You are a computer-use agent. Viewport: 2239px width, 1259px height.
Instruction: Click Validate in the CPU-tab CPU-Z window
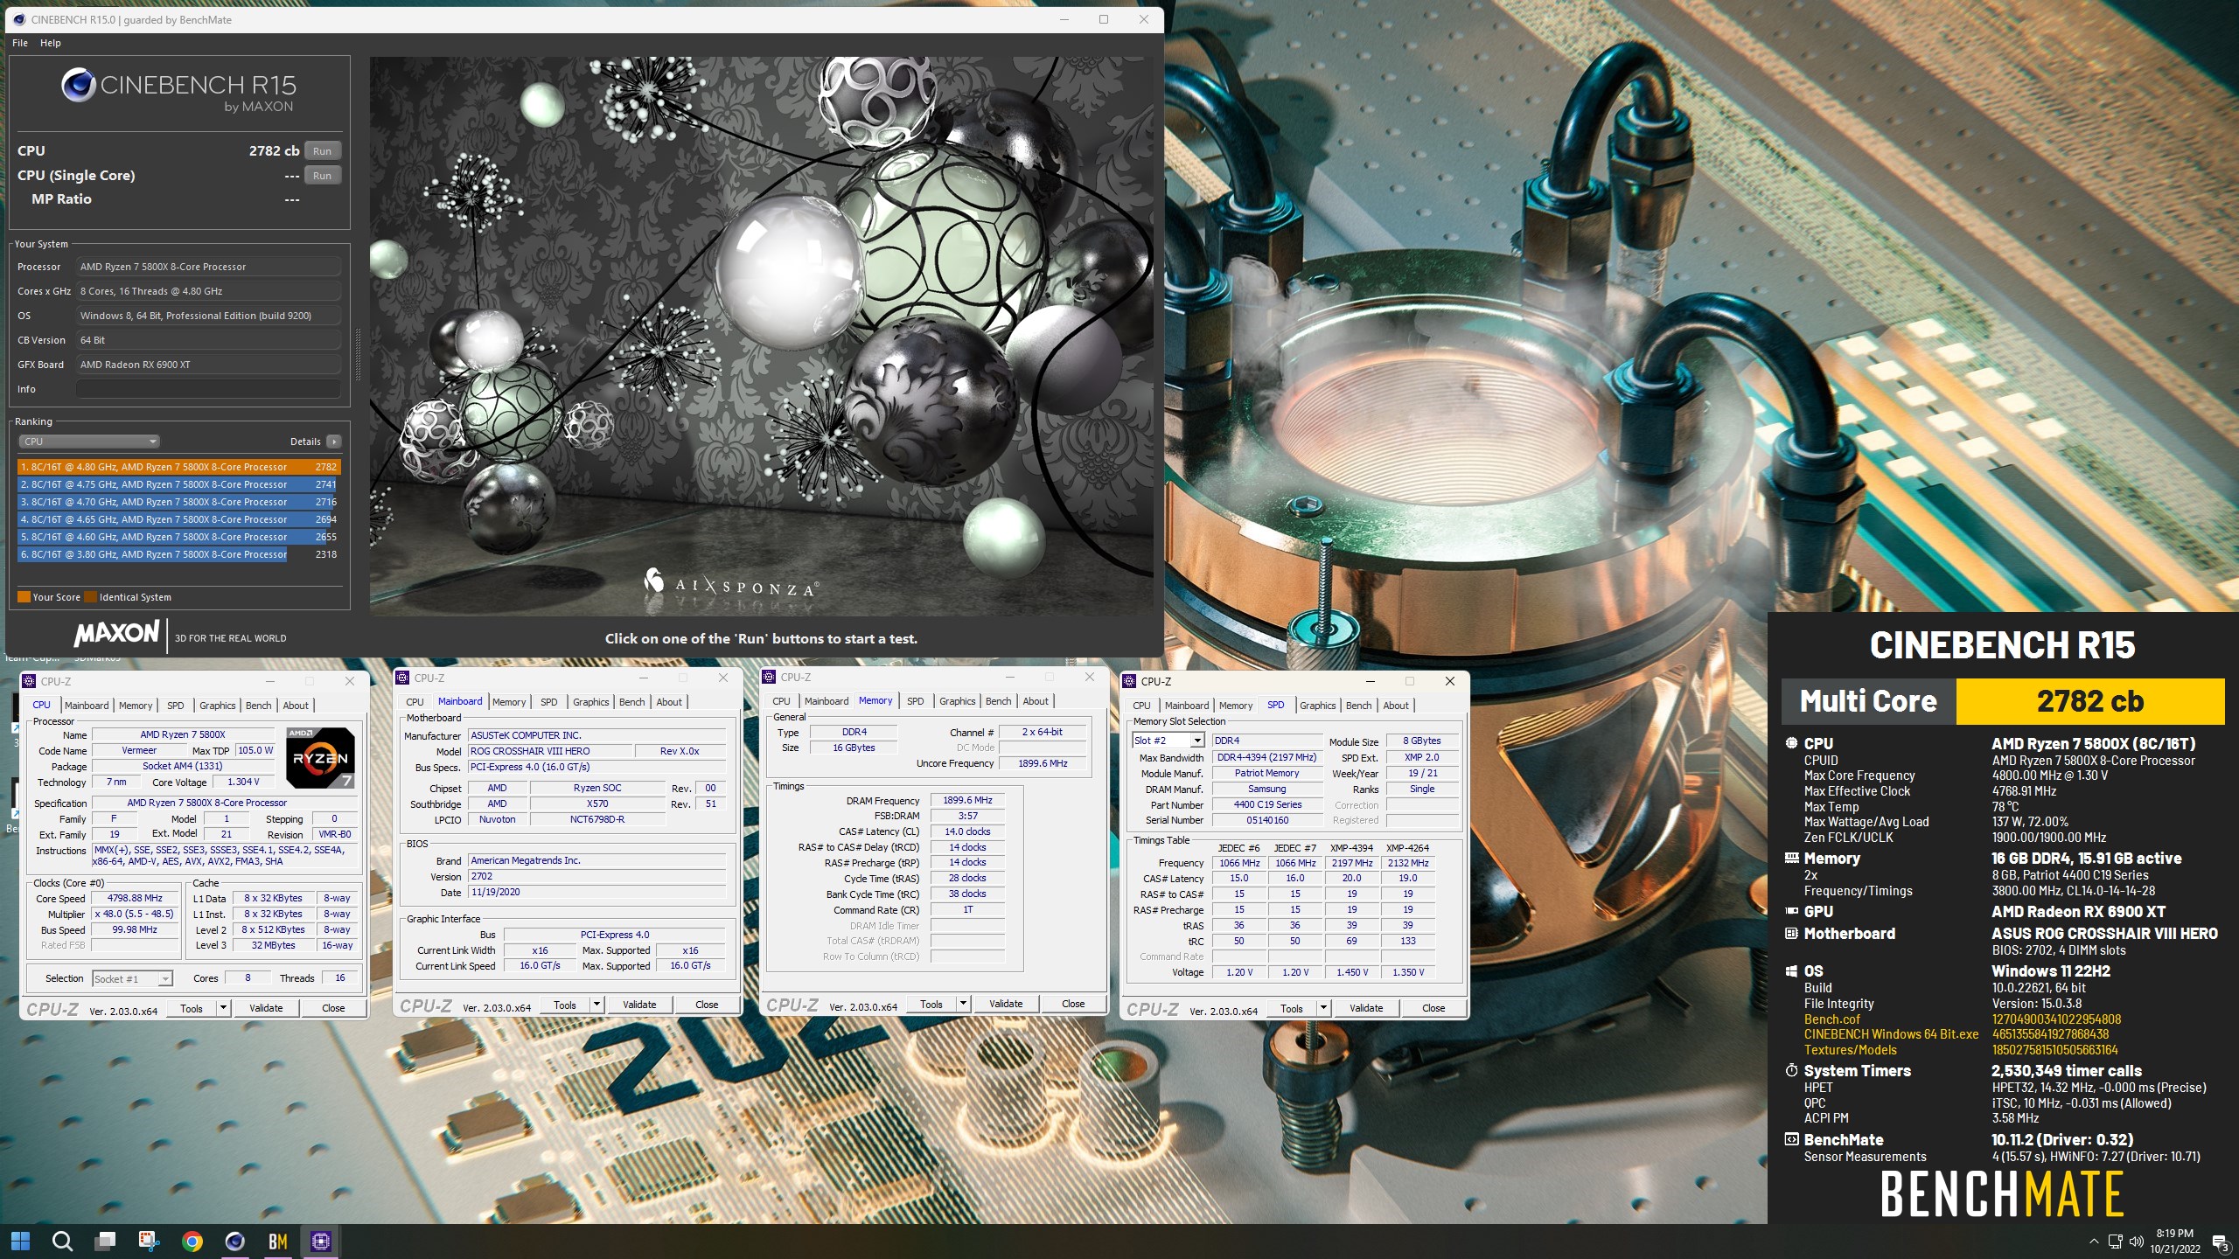266,1008
